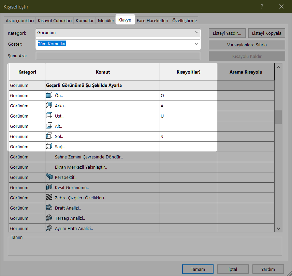Click the Şunu Ara search field
The width and height of the screenshot is (292, 276).
[x=118, y=56]
